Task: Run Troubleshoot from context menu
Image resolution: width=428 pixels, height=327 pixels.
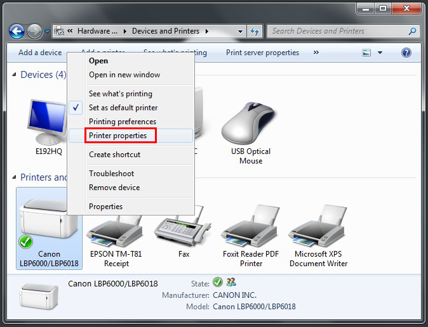Action: pos(131,174)
